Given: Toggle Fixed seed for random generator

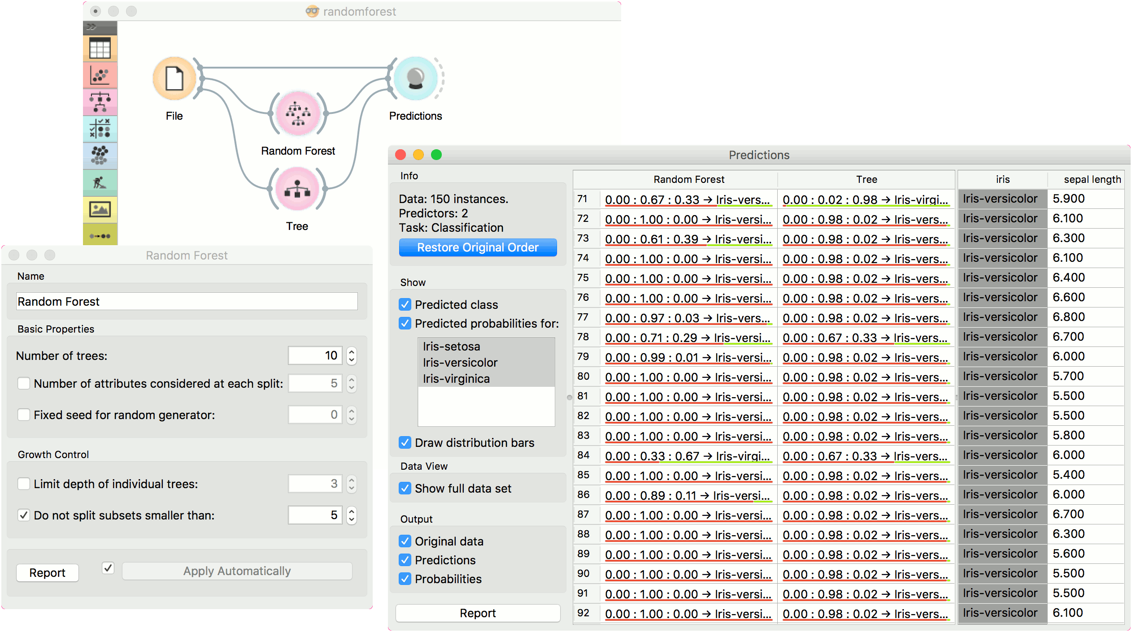Looking at the screenshot, I should pos(24,415).
